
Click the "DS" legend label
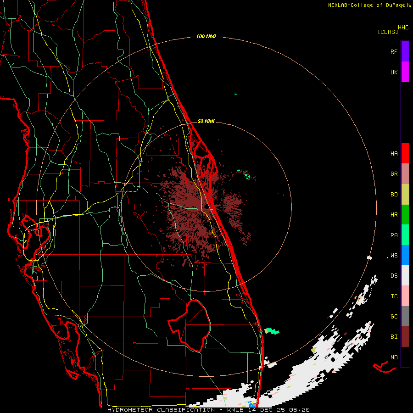[394, 276]
